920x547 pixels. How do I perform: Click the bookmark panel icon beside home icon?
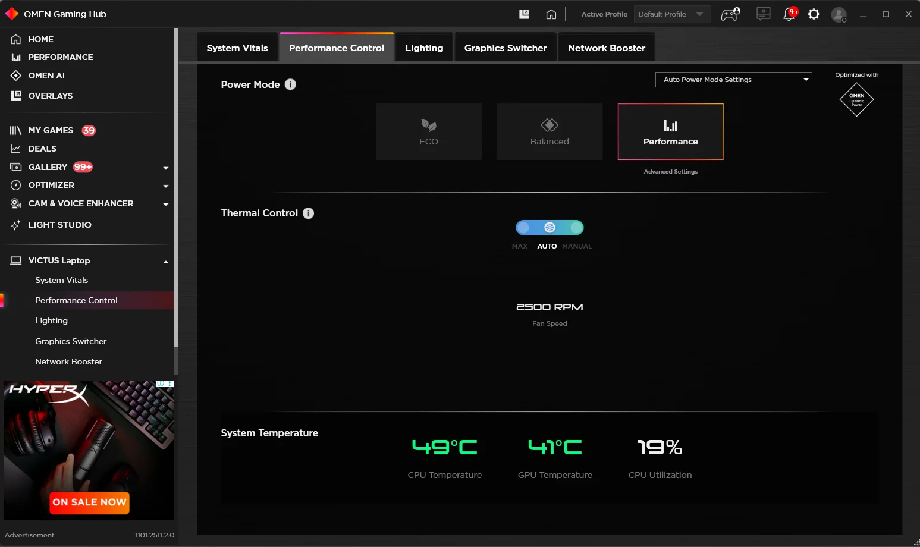tap(524, 14)
